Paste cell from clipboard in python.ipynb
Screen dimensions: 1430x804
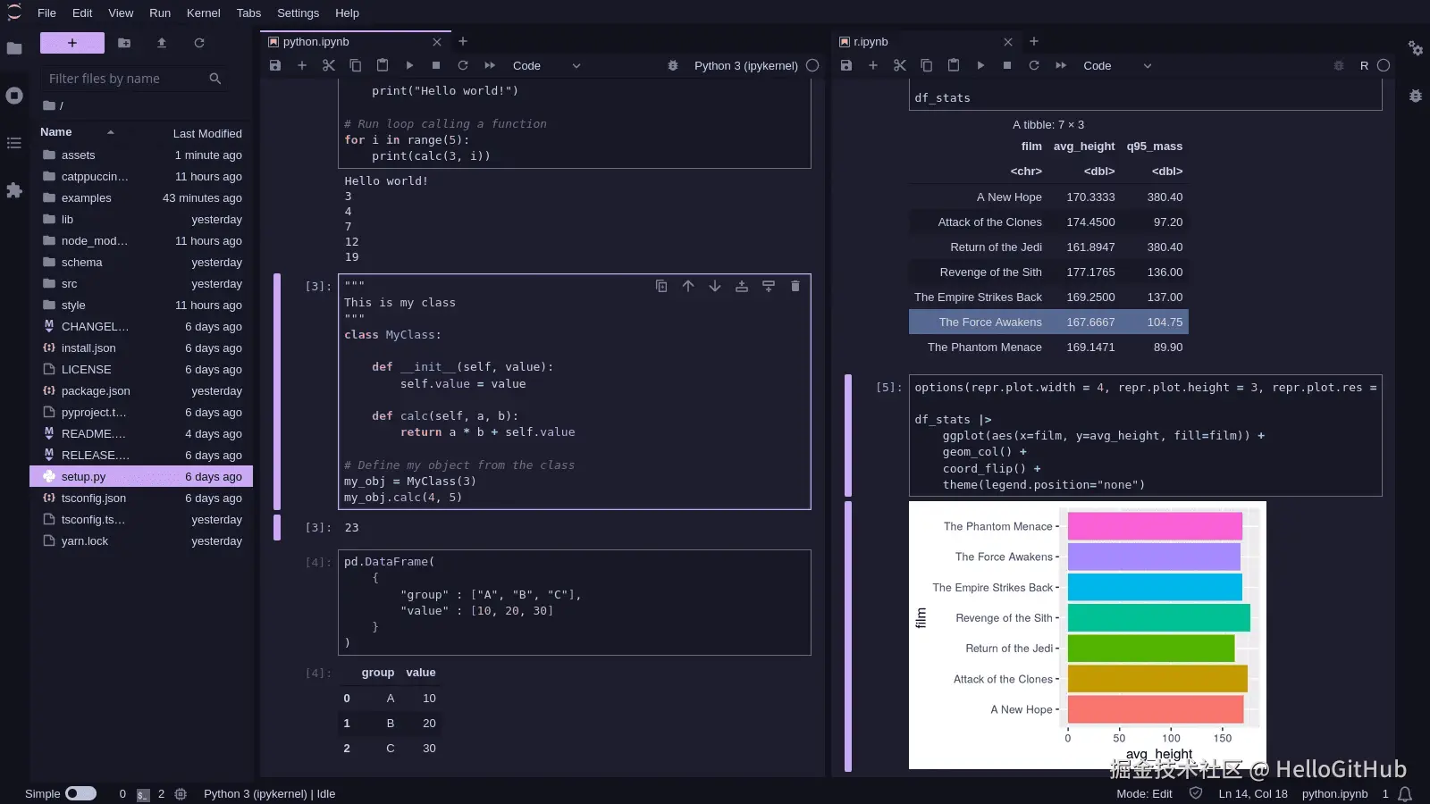point(383,65)
